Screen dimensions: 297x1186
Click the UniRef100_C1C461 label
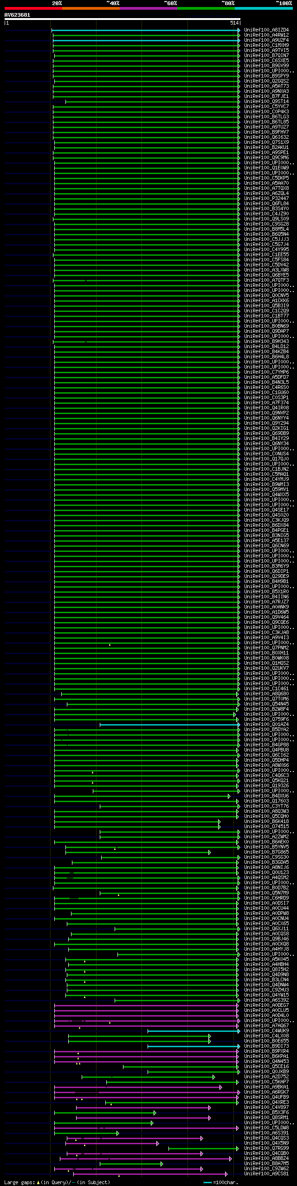coord(266,689)
